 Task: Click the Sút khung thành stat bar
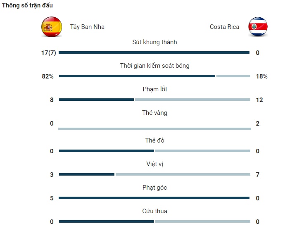(154, 52)
